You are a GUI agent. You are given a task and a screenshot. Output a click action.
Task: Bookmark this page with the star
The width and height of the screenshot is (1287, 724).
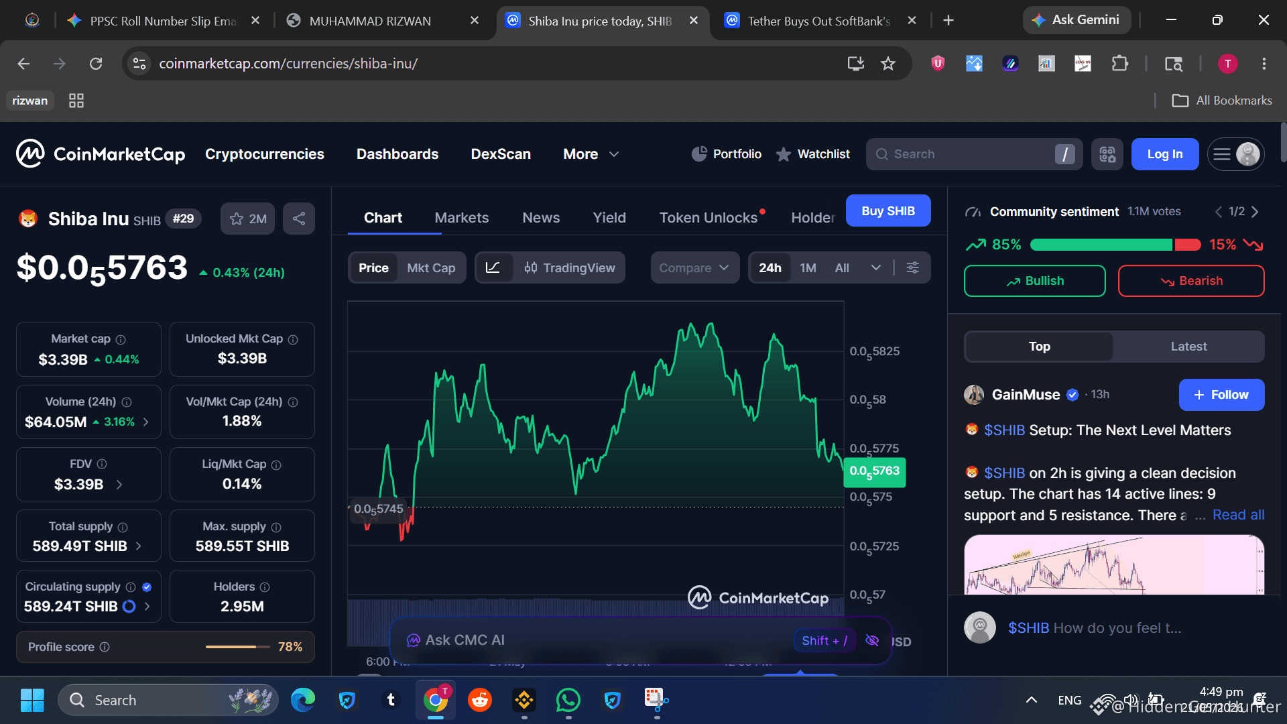888,64
